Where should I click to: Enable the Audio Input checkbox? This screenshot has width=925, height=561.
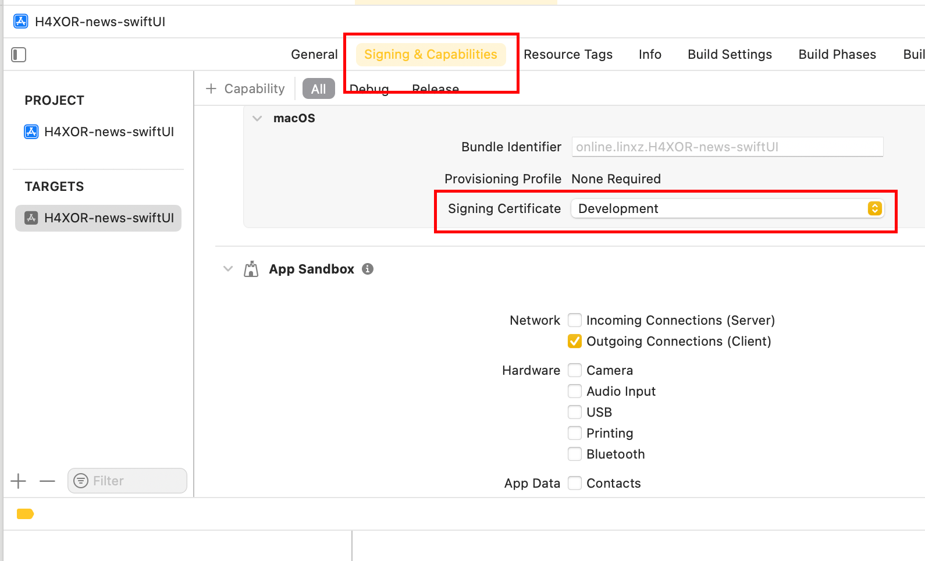click(x=575, y=391)
